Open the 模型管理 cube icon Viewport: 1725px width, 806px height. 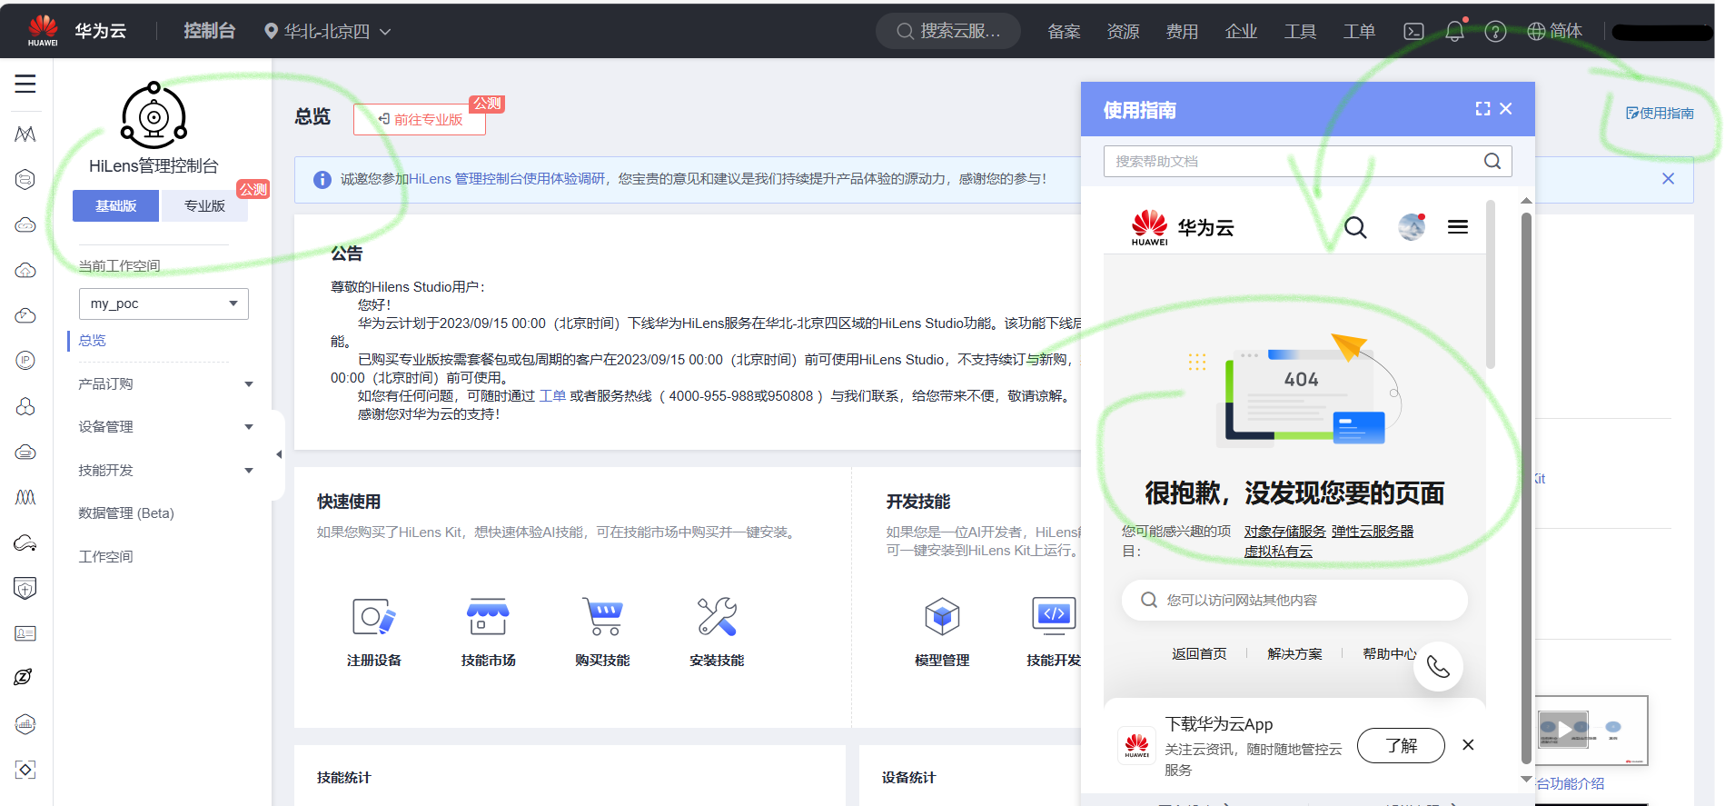pos(942,617)
